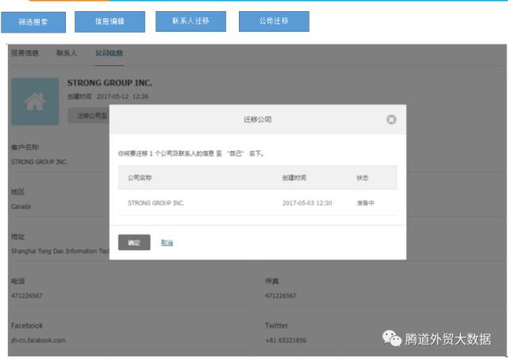508x362 pixels.
Task: Close the 迁移公司 dialog with X icon
Action: (x=391, y=120)
